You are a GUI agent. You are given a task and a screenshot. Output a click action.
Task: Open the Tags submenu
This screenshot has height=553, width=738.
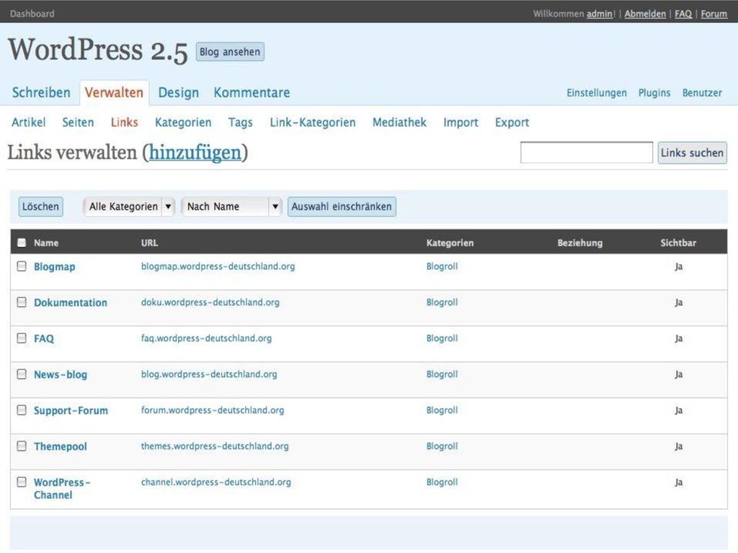pos(241,122)
